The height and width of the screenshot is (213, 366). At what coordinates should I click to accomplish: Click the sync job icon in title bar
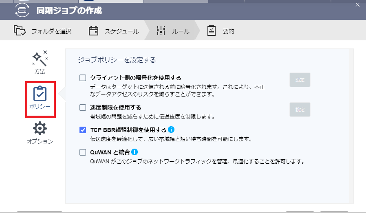click(x=22, y=10)
